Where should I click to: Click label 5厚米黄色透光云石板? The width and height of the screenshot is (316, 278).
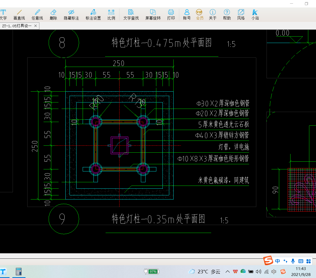point(224,124)
